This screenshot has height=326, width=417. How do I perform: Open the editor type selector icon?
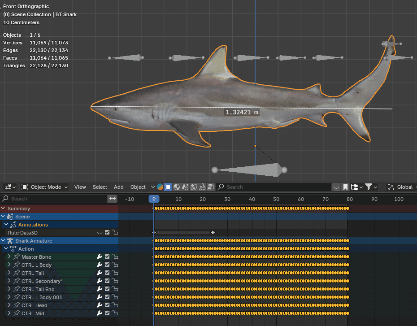[10, 187]
